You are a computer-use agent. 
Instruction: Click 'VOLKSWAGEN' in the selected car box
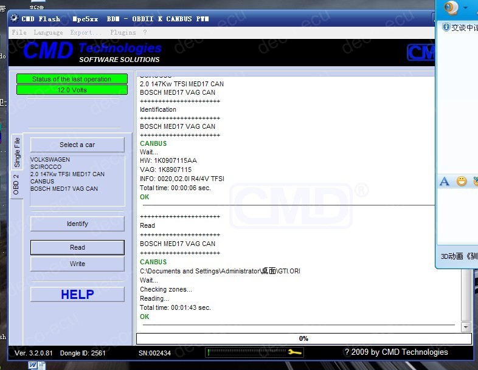[50, 160]
